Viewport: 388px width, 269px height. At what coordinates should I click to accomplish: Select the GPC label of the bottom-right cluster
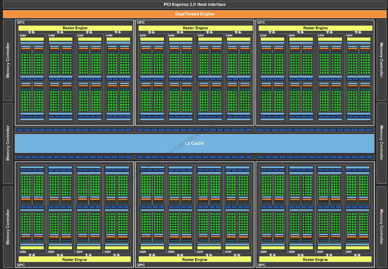click(x=261, y=265)
